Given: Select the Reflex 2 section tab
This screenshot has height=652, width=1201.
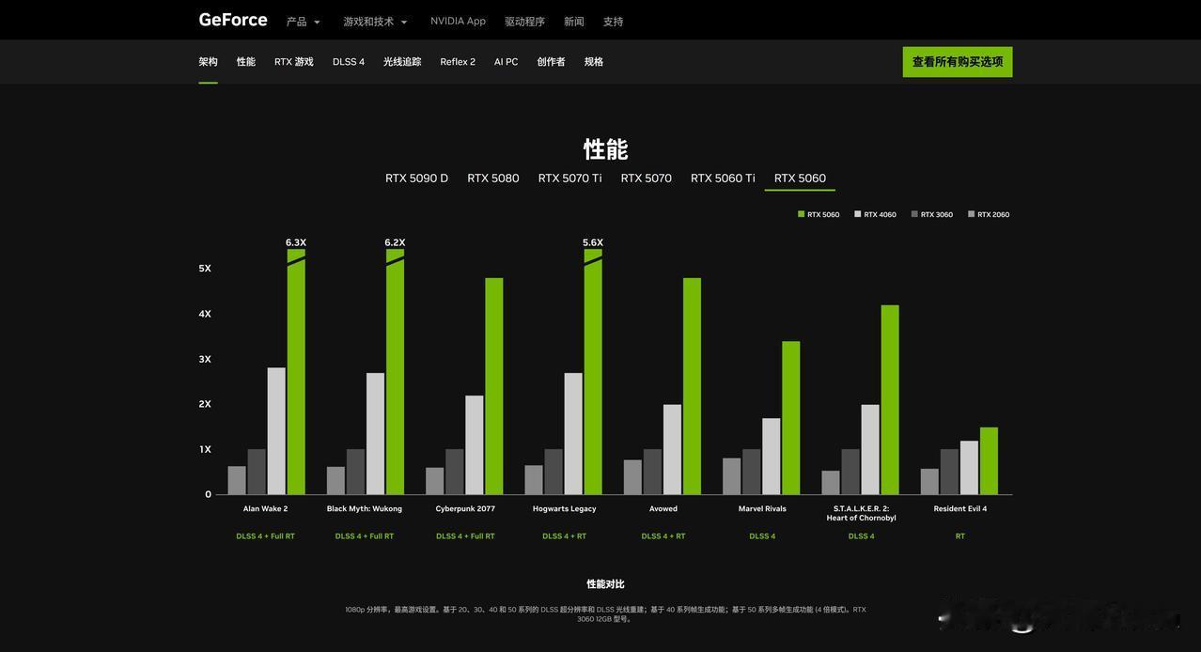Looking at the screenshot, I should [x=458, y=62].
